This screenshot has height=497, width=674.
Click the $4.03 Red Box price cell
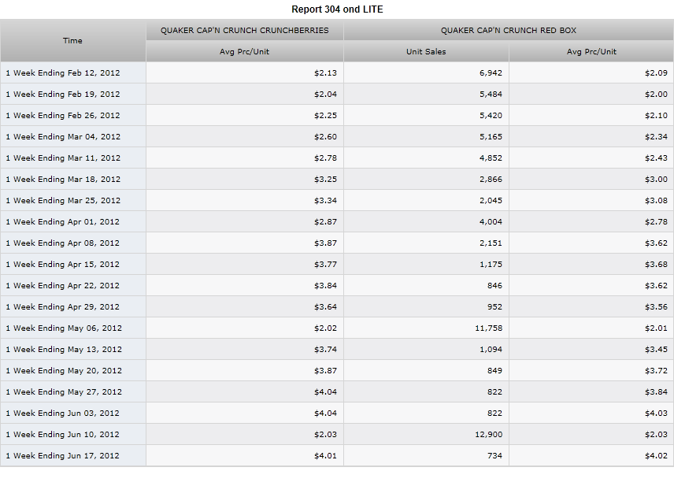pyautogui.click(x=591, y=414)
